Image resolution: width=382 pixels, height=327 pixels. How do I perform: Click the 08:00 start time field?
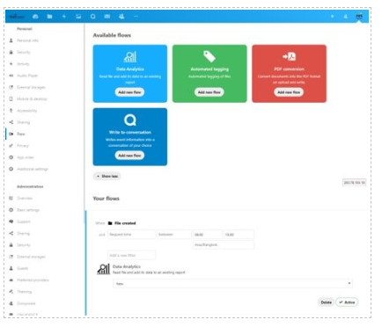click(x=208, y=235)
